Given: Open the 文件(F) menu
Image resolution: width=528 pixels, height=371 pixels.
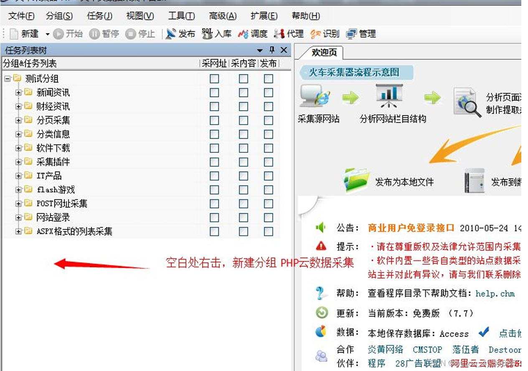Looking at the screenshot, I should tap(21, 16).
